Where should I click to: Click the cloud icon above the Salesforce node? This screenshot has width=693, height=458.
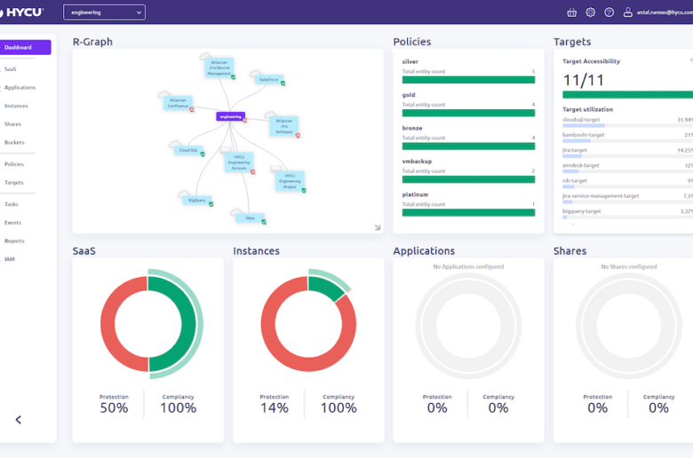256,73
